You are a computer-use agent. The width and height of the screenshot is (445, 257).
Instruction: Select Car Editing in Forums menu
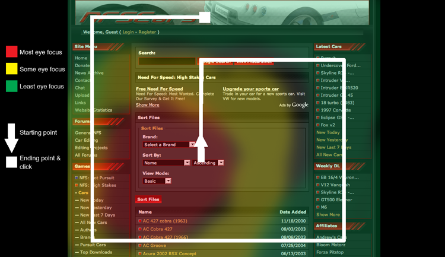coord(87,140)
